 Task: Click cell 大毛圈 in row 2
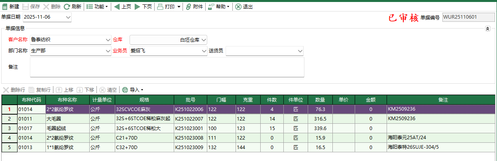(67, 119)
